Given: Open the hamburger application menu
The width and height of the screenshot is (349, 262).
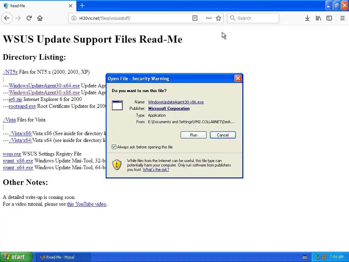Looking at the screenshot, I should pos(342,18).
